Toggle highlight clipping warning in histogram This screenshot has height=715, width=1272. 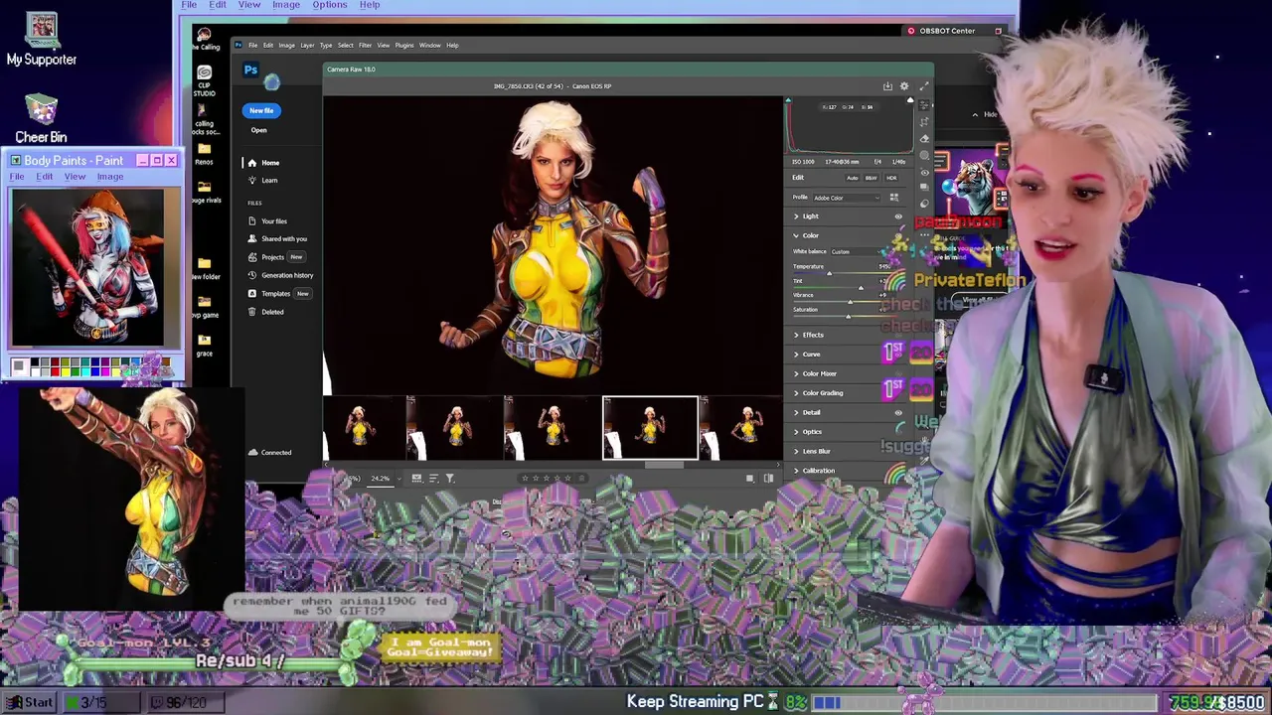[909, 101]
